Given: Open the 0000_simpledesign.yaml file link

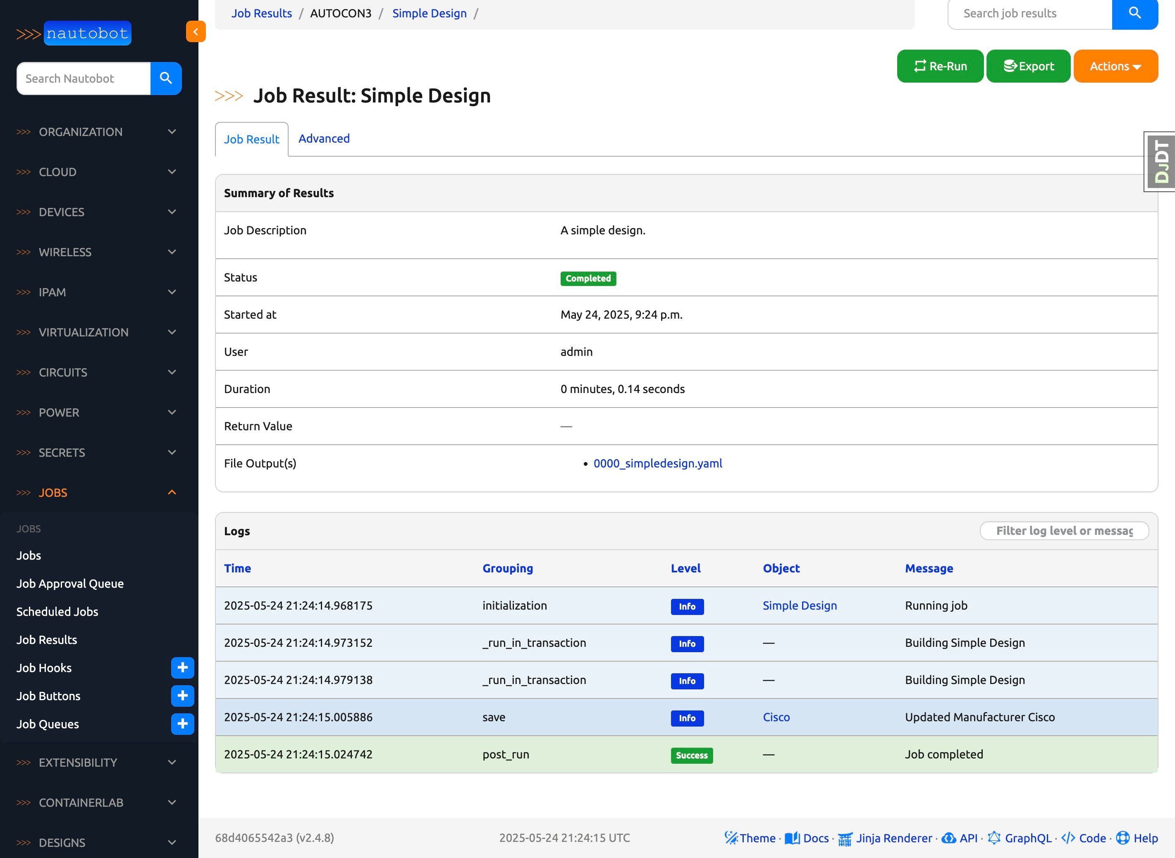Looking at the screenshot, I should pyautogui.click(x=657, y=463).
